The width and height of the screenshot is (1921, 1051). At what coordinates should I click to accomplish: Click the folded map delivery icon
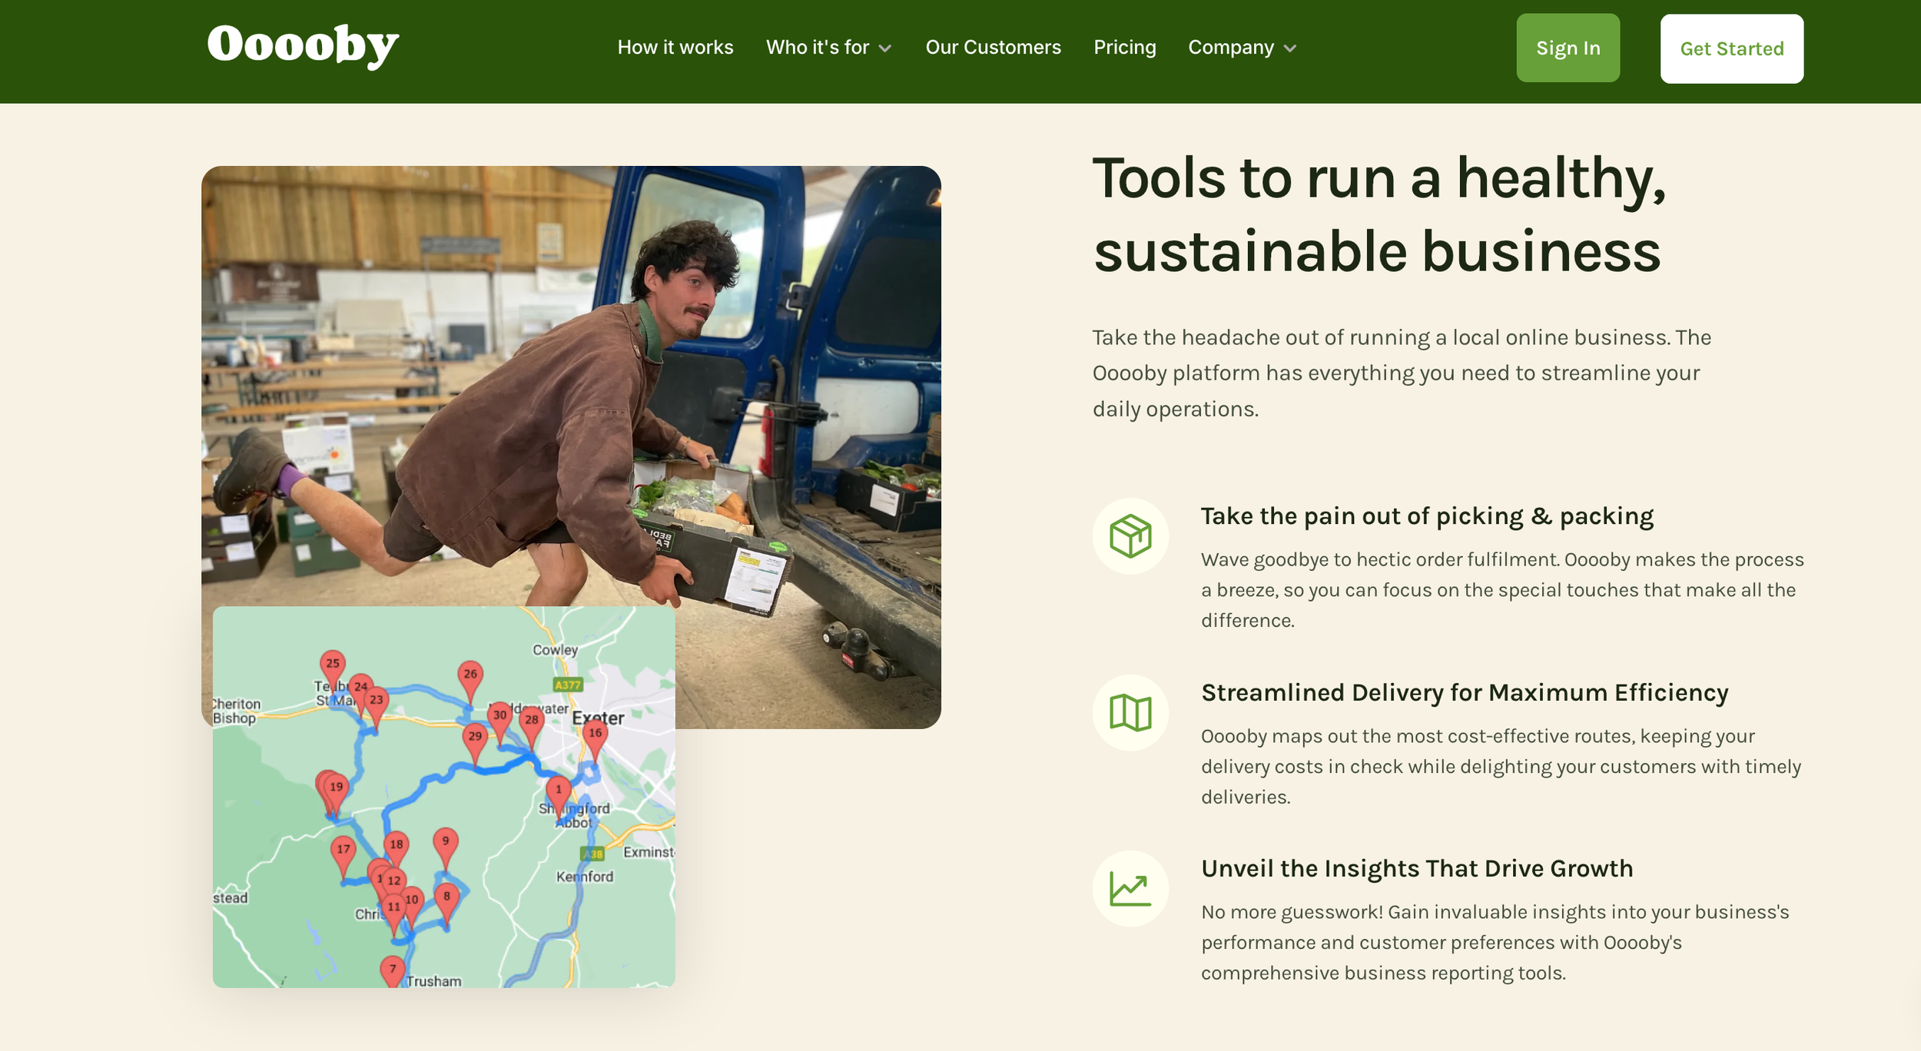pyautogui.click(x=1130, y=713)
